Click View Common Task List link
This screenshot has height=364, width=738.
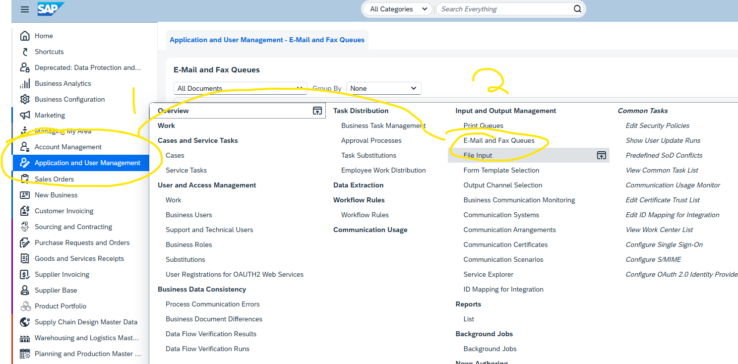click(662, 170)
